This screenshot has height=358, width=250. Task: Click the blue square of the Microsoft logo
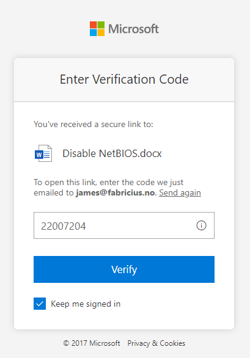pos(94,32)
